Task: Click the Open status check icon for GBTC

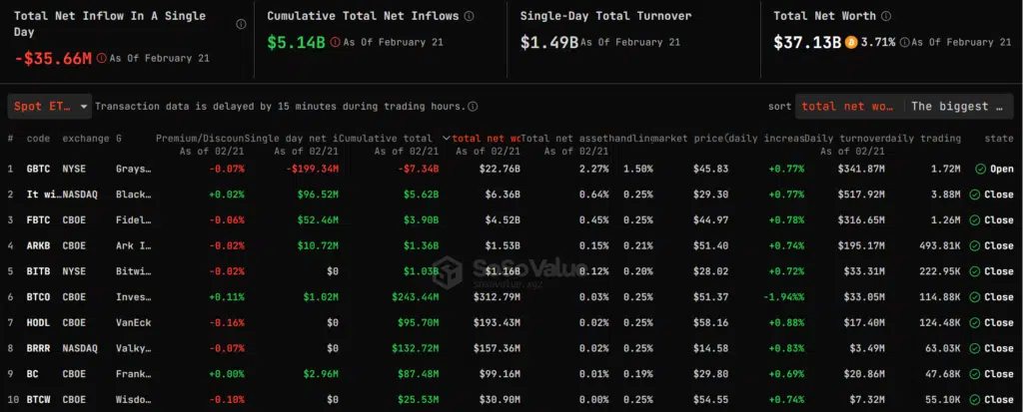Action: [x=980, y=169]
